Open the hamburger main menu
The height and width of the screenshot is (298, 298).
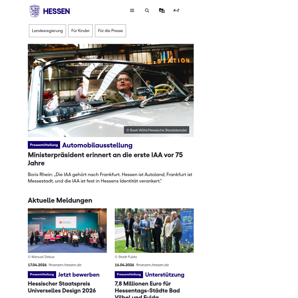point(132,10)
